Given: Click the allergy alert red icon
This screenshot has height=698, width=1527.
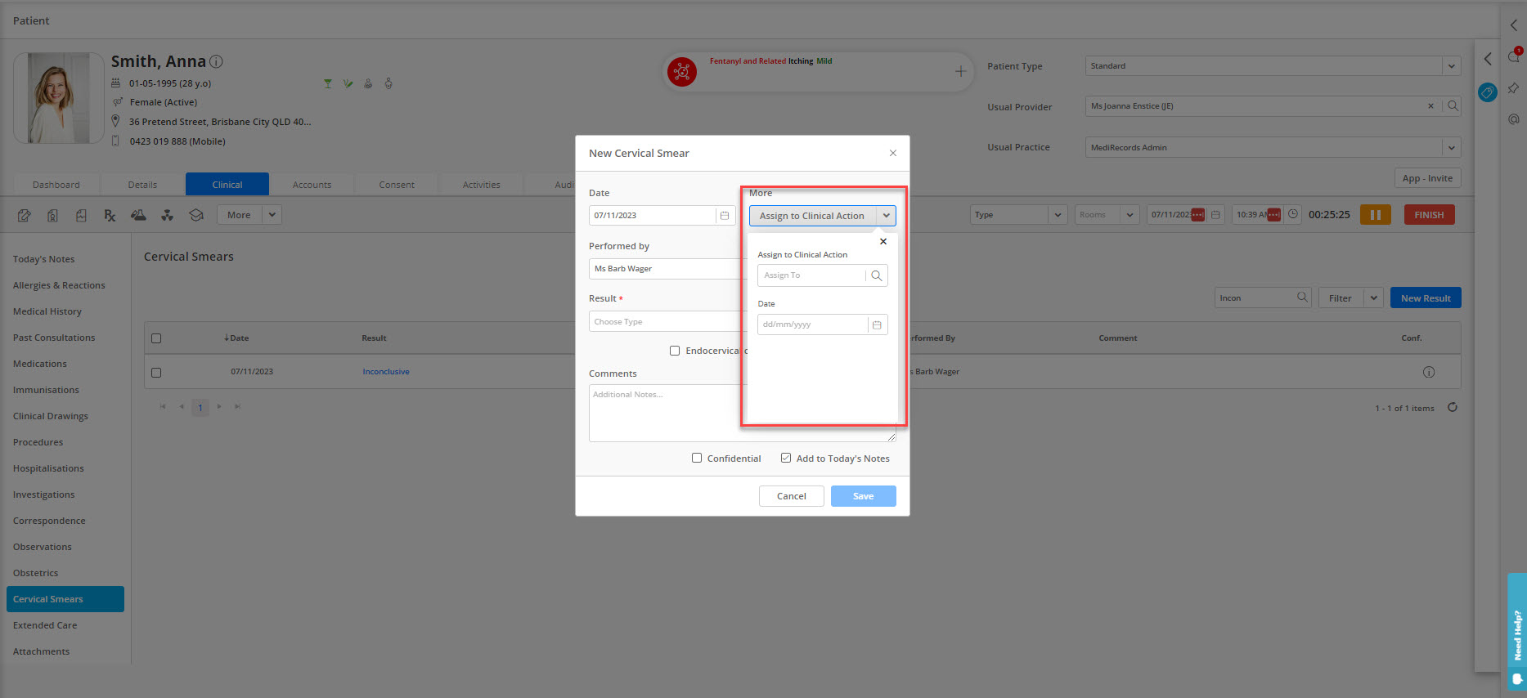Looking at the screenshot, I should (681, 72).
